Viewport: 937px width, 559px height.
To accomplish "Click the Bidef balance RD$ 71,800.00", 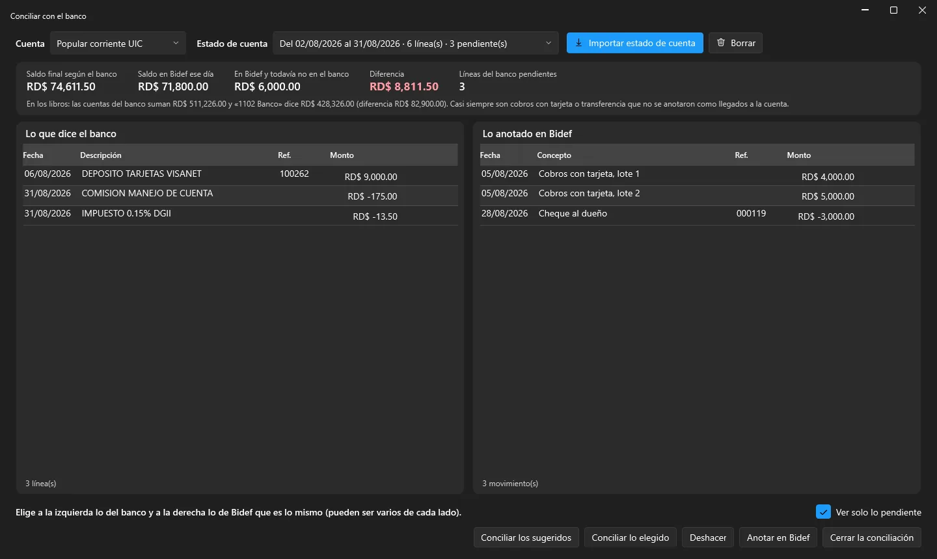I will [173, 86].
